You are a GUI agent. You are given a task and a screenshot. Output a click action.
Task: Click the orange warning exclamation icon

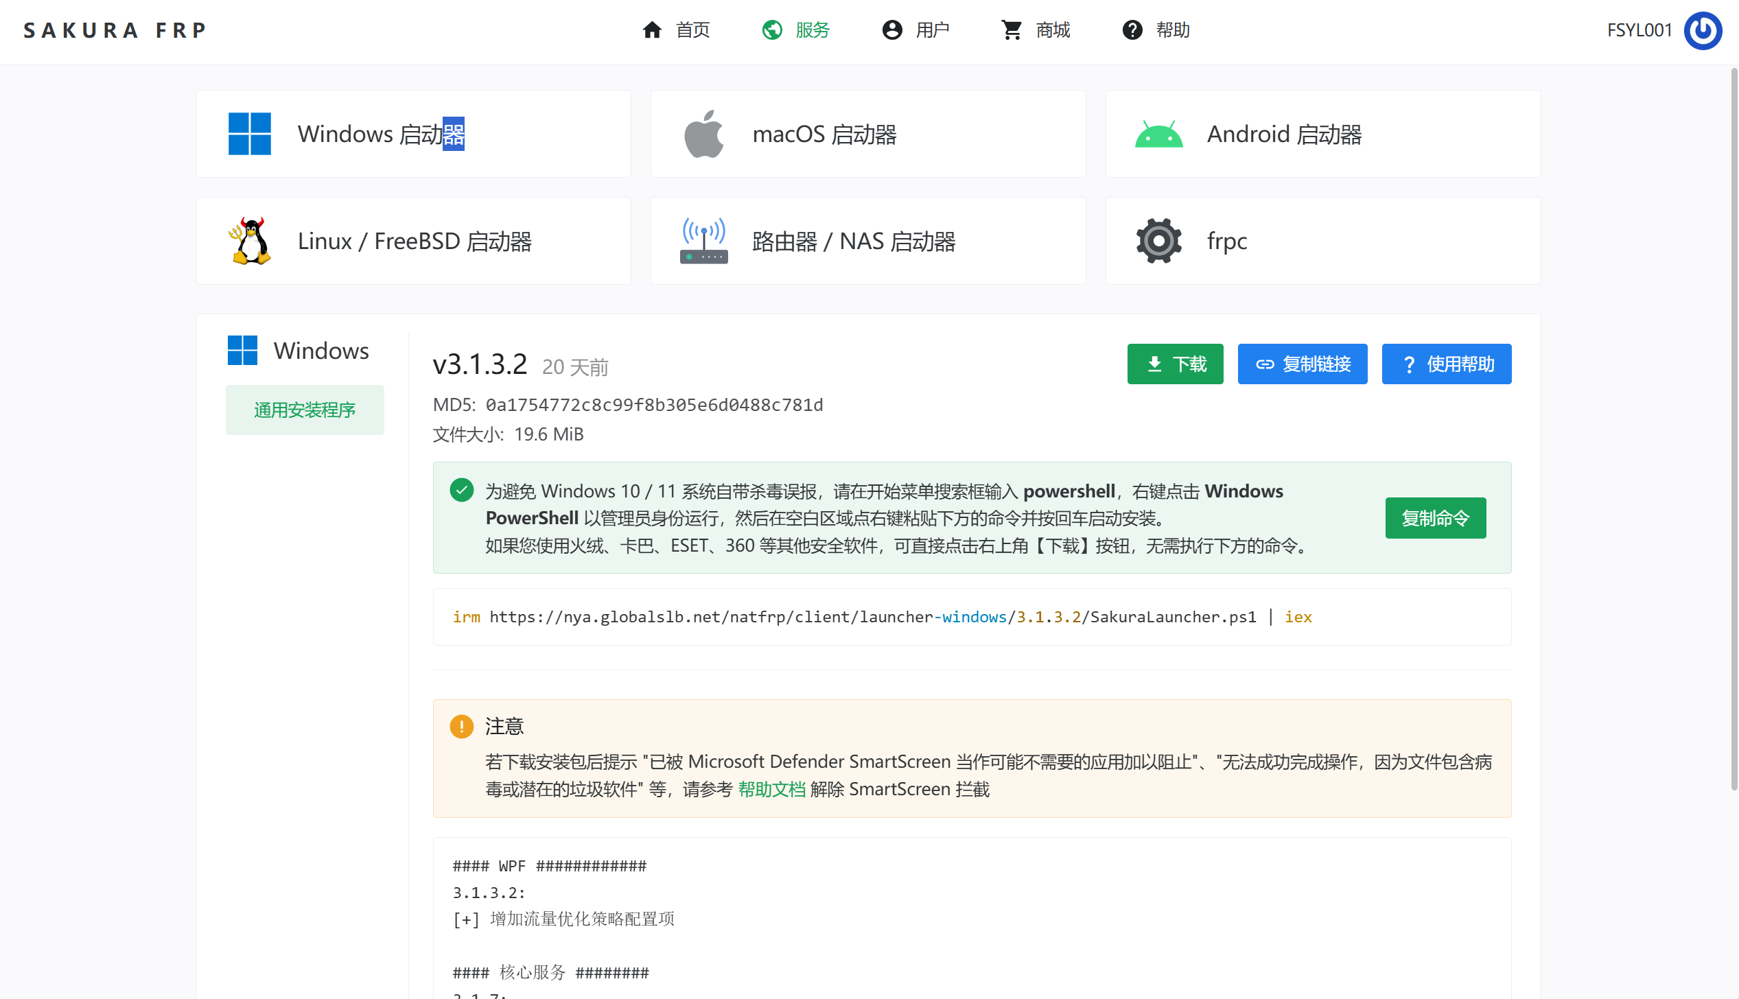click(x=461, y=726)
